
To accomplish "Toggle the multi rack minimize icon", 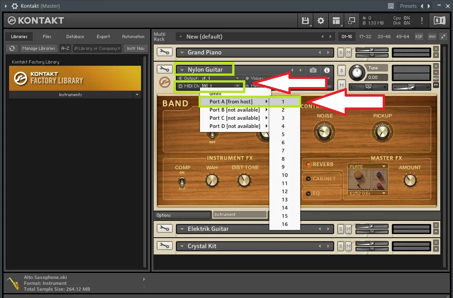I will [443, 36].
